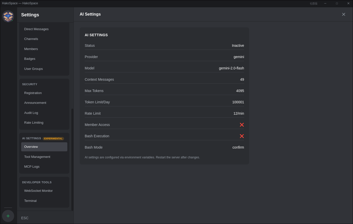Screen dimensions: 353x224
Task: Click the green plus button in the sidebar
Action: pyautogui.click(x=8, y=216)
